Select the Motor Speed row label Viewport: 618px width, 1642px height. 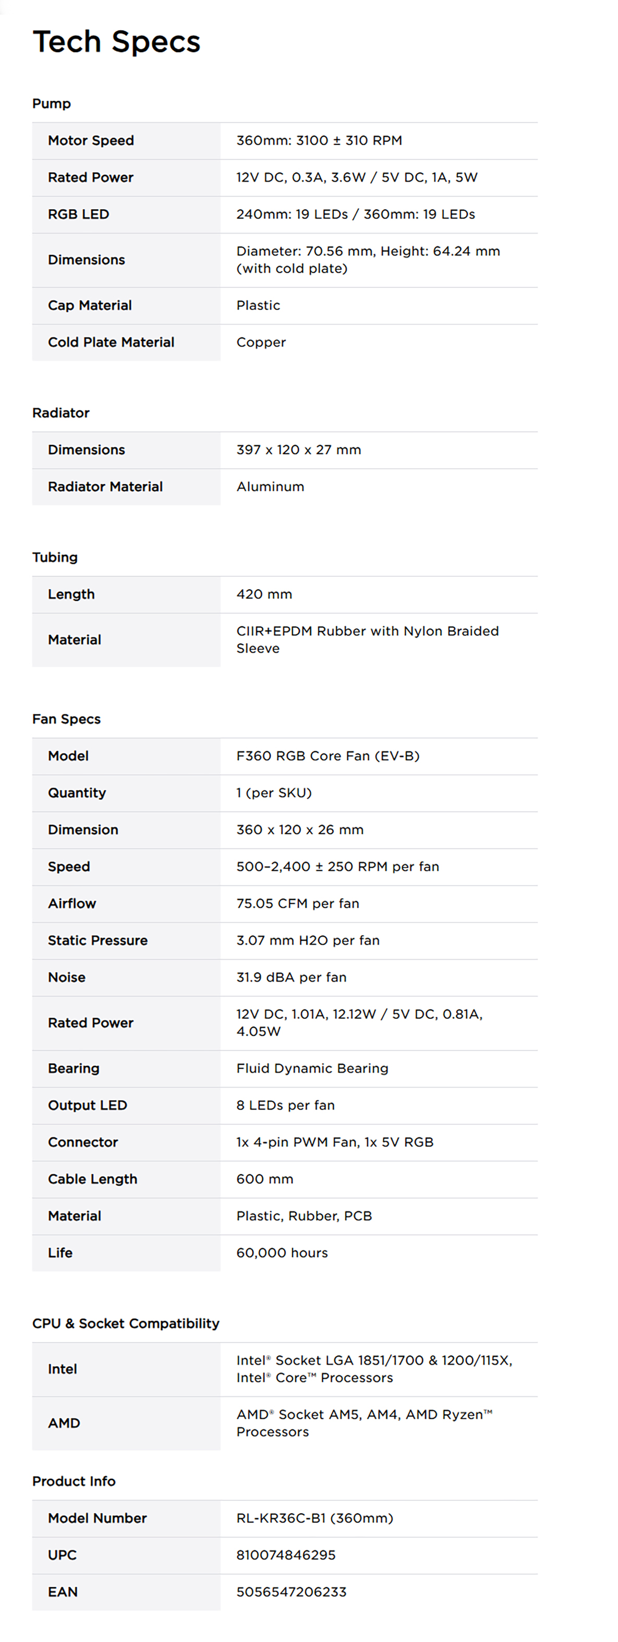[91, 141]
